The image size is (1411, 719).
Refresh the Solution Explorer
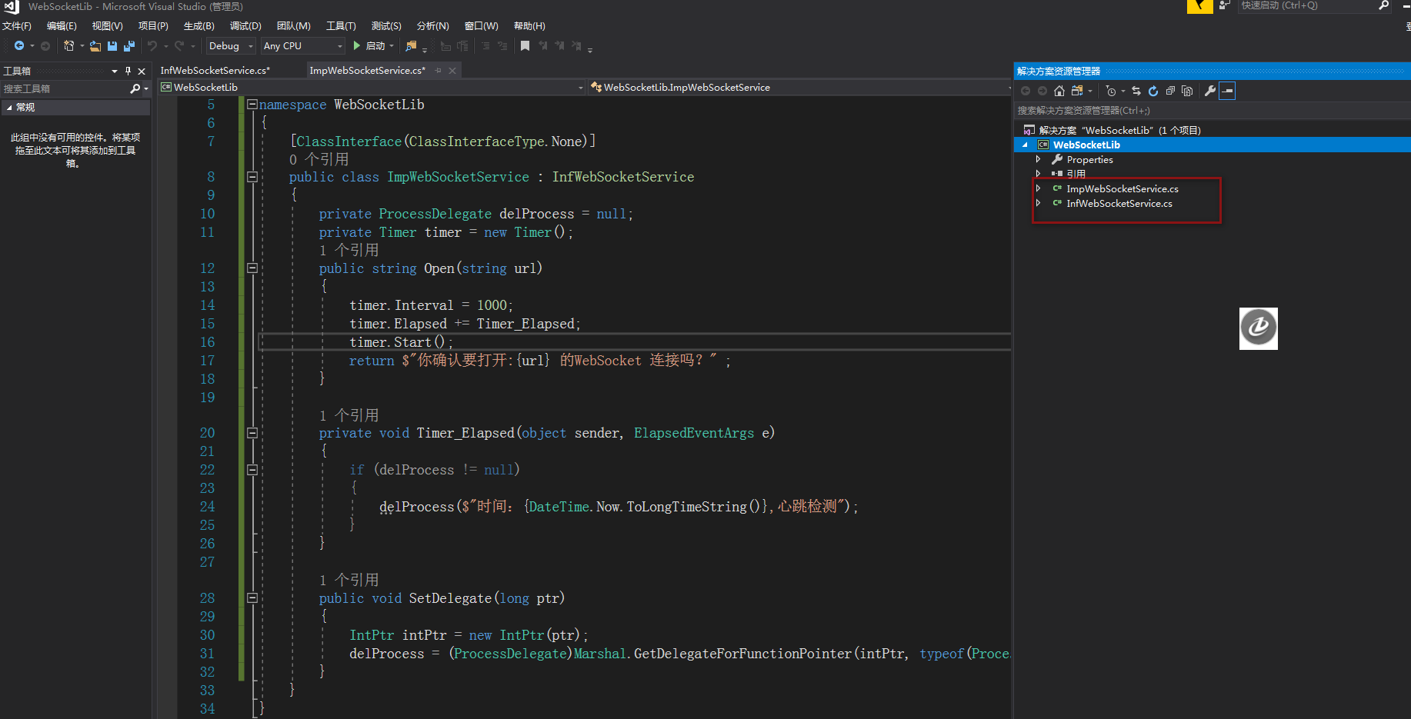tap(1153, 91)
